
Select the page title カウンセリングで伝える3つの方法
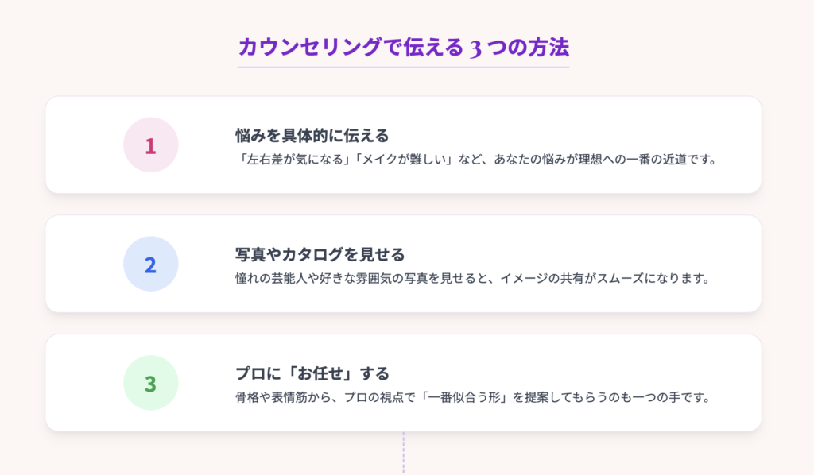pyautogui.click(x=403, y=47)
